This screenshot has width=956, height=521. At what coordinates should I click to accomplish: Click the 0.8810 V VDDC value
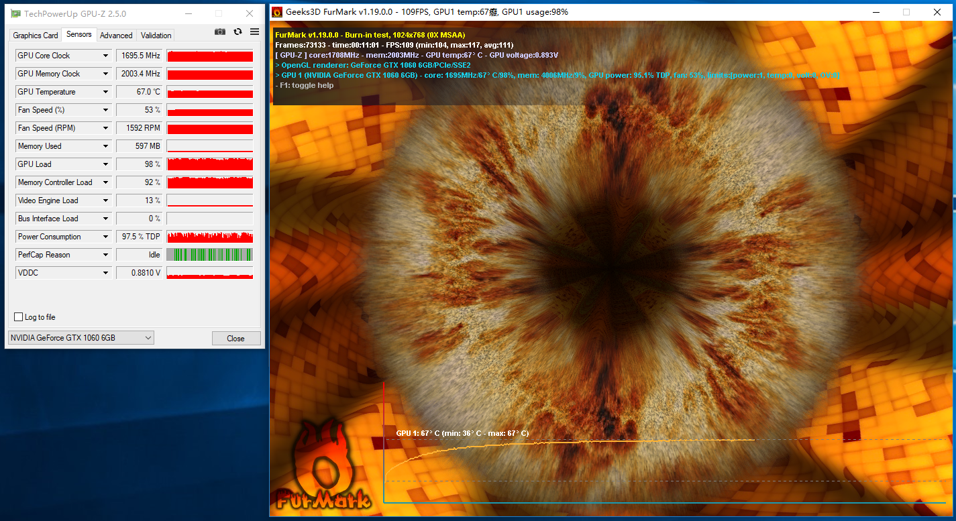coord(140,273)
